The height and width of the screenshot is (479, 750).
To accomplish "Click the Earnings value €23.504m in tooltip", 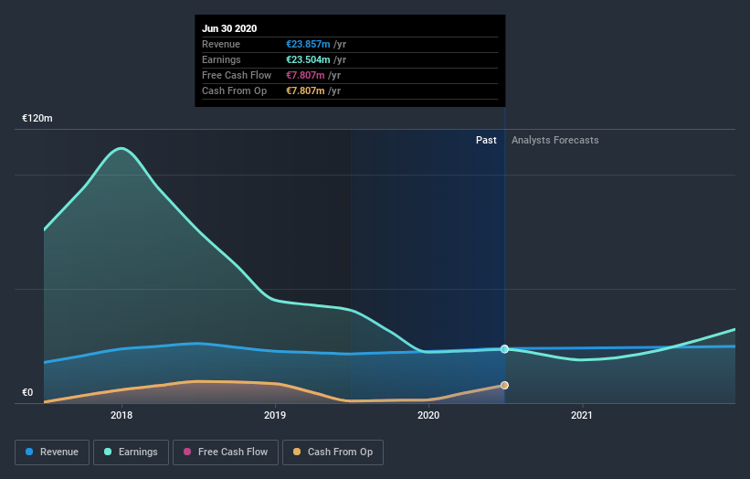I will coord(308,59).
